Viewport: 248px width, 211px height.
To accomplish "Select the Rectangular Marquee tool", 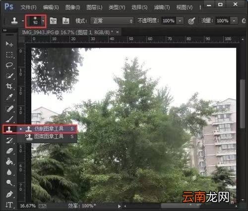I will click(9, 54).
